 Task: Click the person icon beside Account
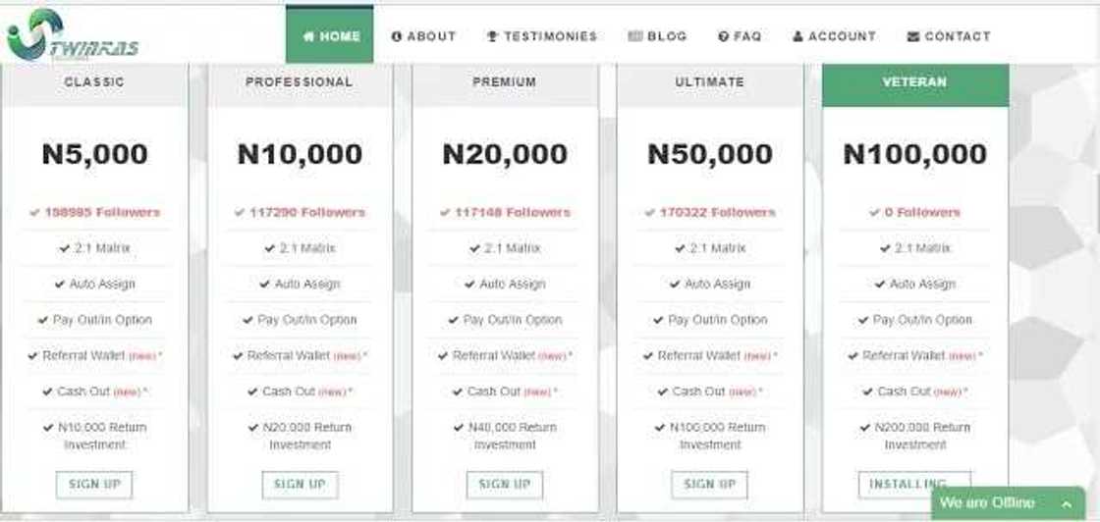(798, 36)
